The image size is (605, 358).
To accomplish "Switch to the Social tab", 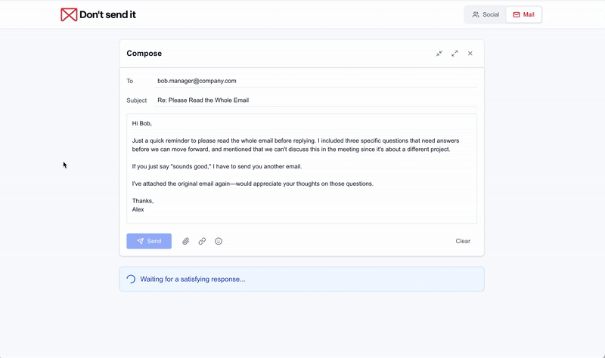I will click(x=486, y=14).
